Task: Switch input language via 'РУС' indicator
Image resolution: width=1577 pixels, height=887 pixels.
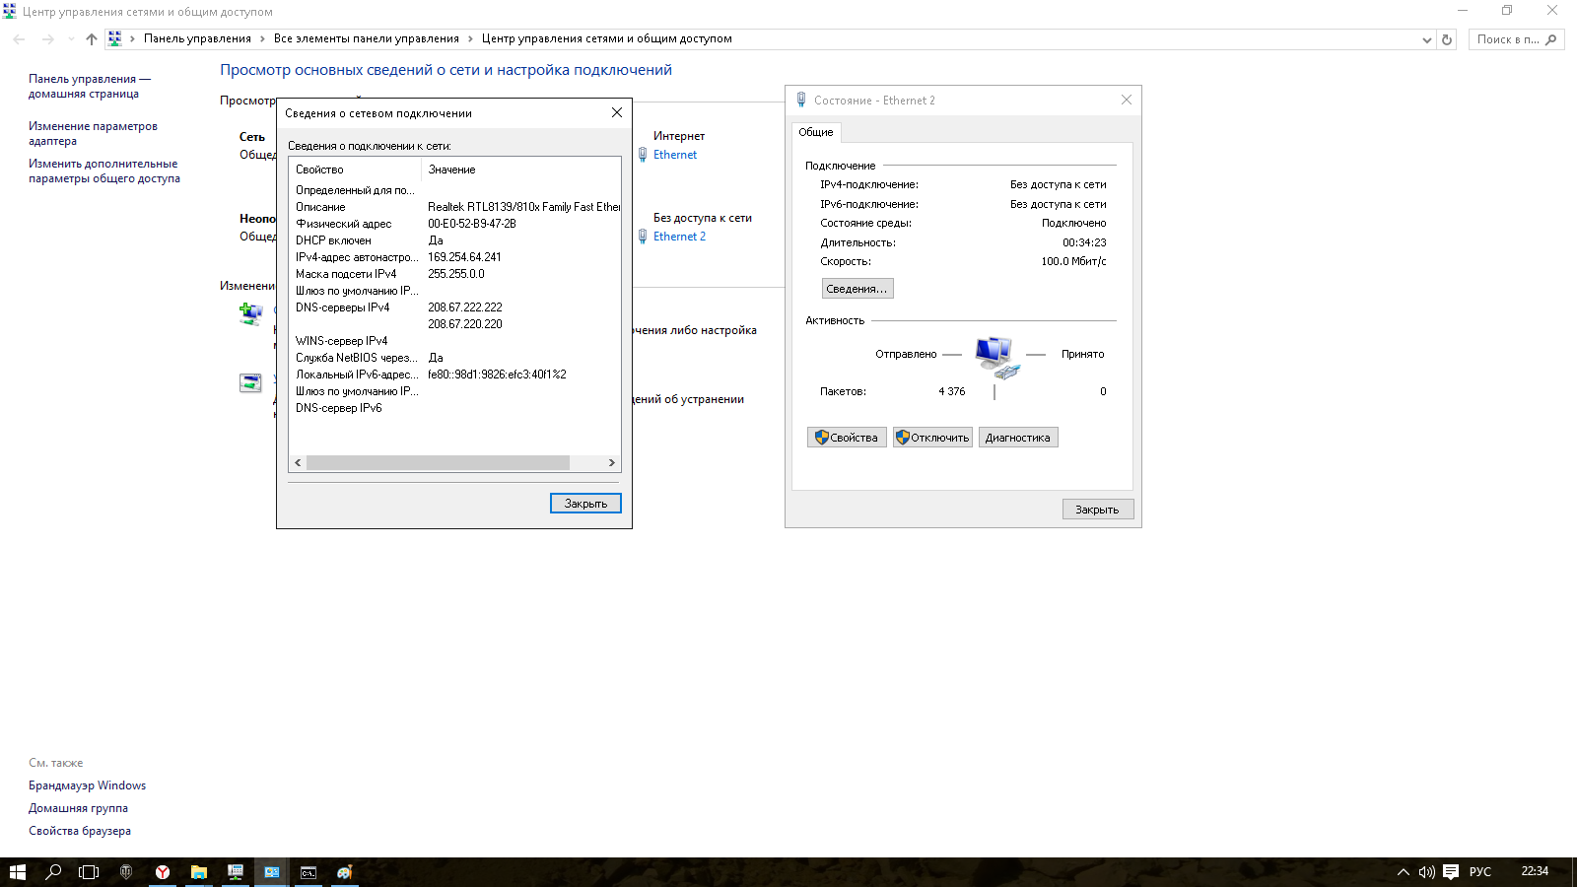Action: point(1480,872)
